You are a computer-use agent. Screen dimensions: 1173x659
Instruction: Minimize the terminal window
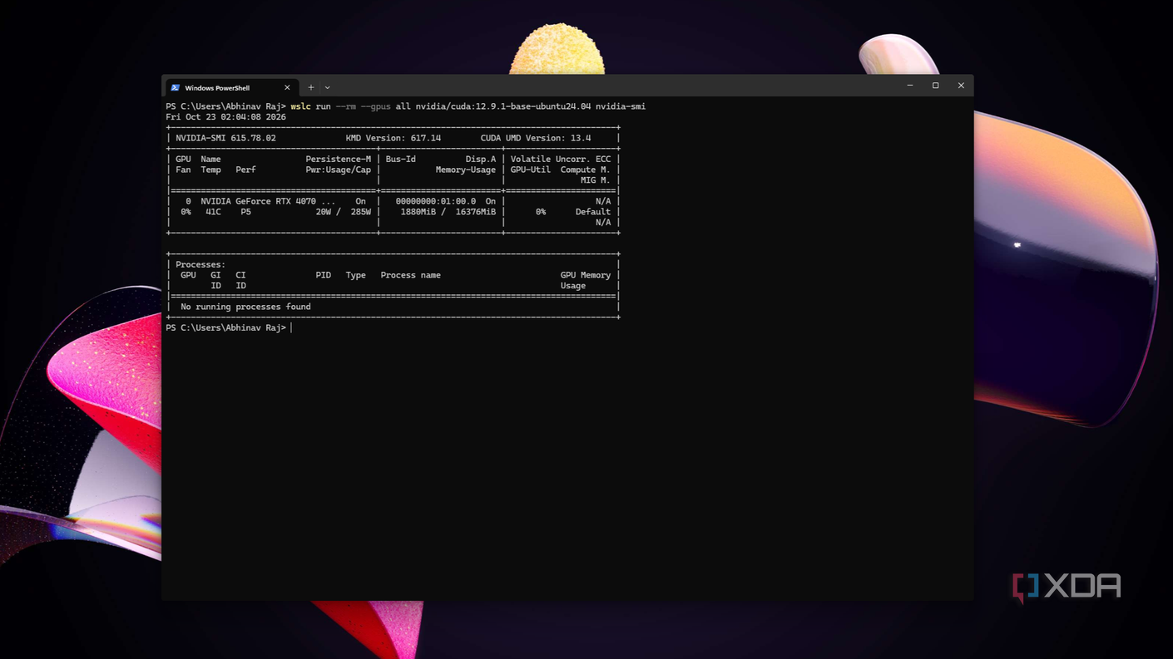click(910, 86)
